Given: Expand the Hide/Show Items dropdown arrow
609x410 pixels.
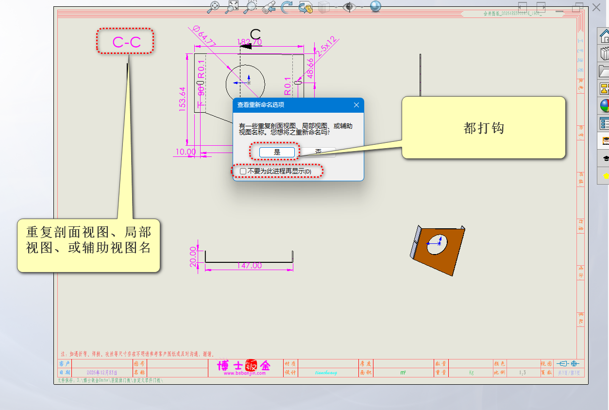Looking at the screenshot, I should (x=362, y=7).
